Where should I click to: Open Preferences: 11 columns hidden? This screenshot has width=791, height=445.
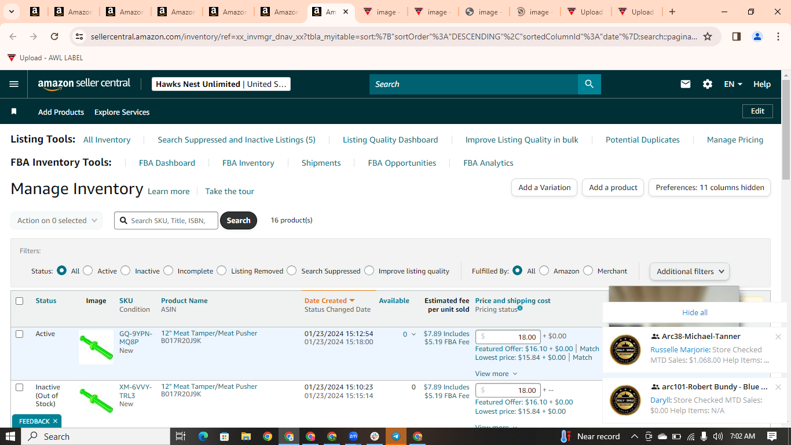(710, 188)
